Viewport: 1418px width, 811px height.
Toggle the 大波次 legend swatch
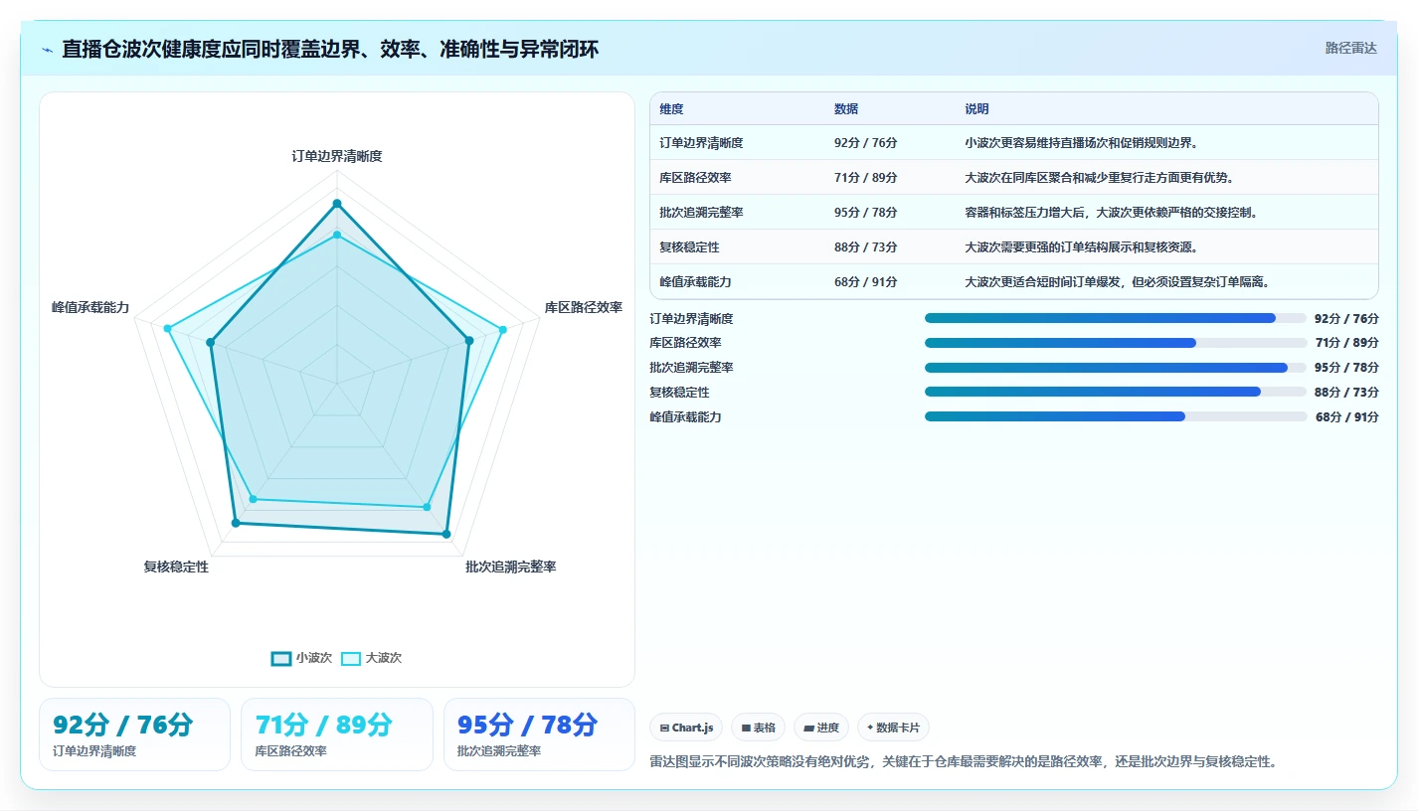click(x=351, y=658)
